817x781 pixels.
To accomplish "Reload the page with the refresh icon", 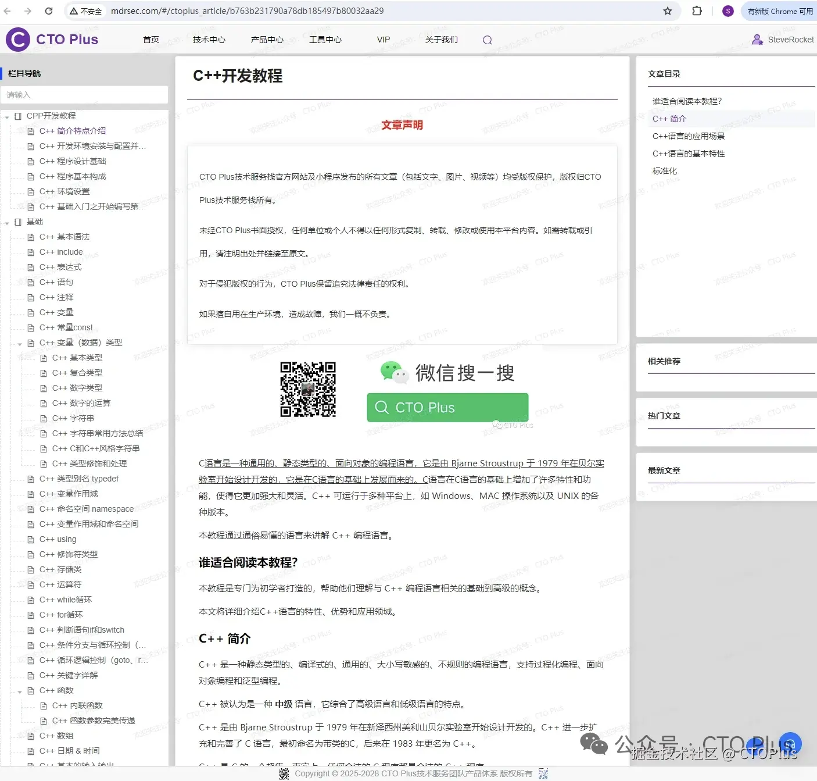I will click(49, 10).
